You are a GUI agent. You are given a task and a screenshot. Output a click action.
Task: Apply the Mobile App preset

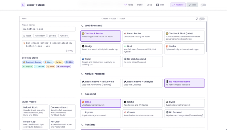point(35,124)
